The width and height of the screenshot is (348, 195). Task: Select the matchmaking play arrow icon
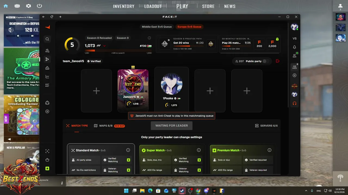click(x=47, y=59)
